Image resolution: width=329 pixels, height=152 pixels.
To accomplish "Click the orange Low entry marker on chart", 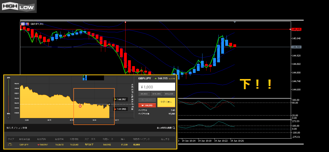I will tap(80, 106).
